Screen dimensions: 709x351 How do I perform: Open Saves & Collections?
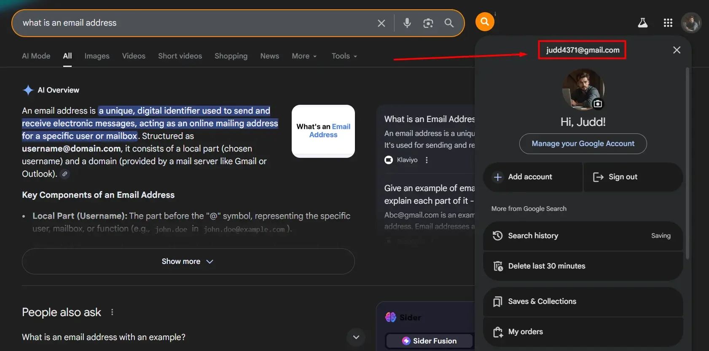click(583, 301)
